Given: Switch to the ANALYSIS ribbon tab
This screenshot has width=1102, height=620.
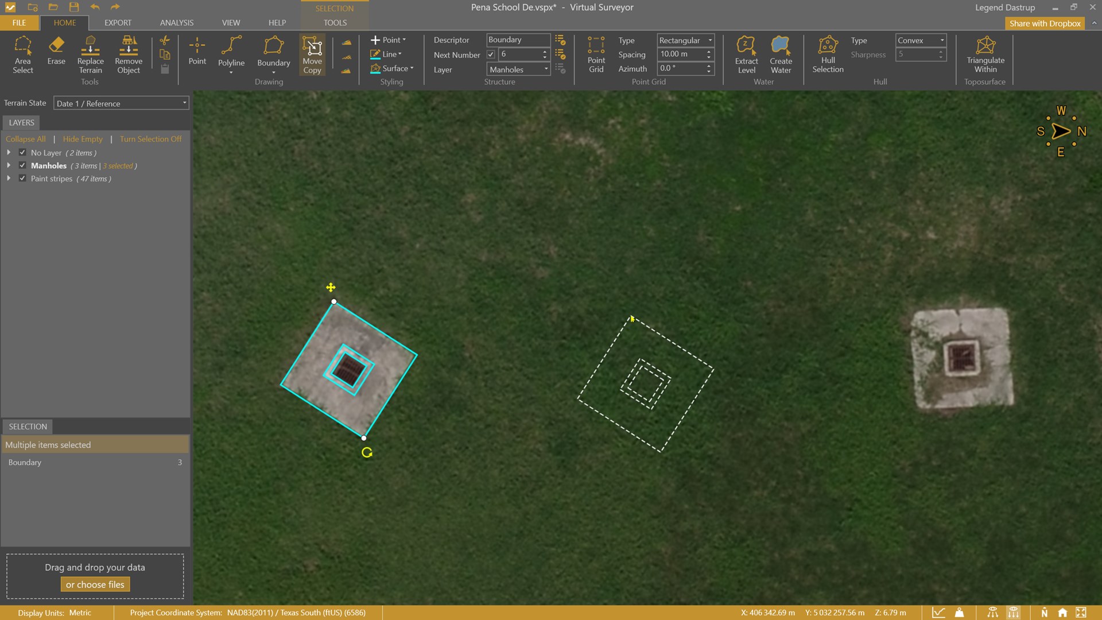Looking at the screenshot, I should tap(176, 23).
